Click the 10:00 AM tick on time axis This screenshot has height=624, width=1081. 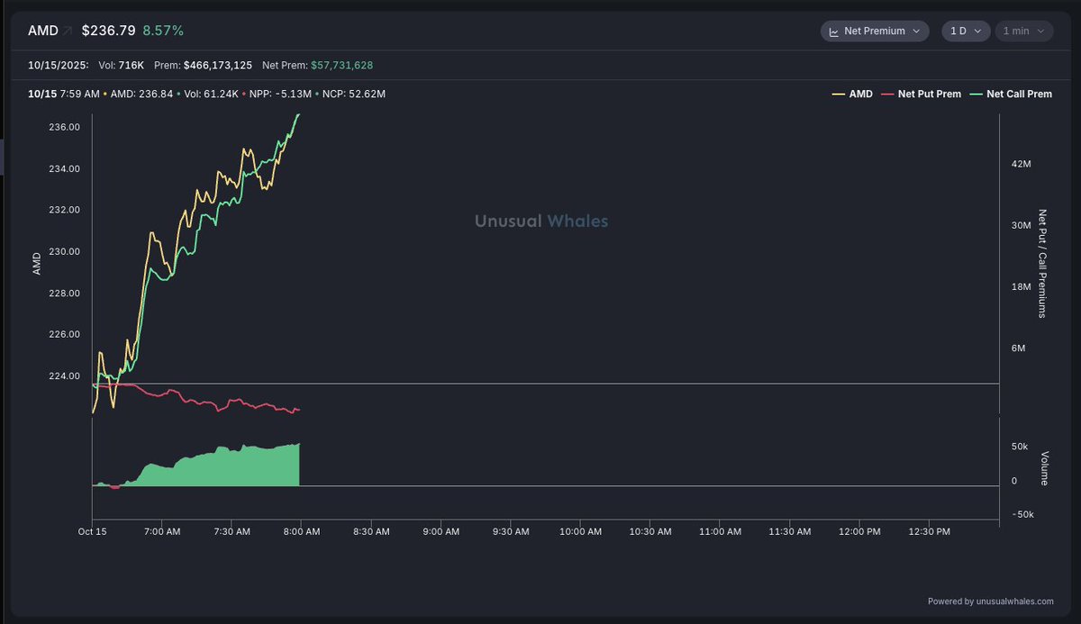[580, 532]
